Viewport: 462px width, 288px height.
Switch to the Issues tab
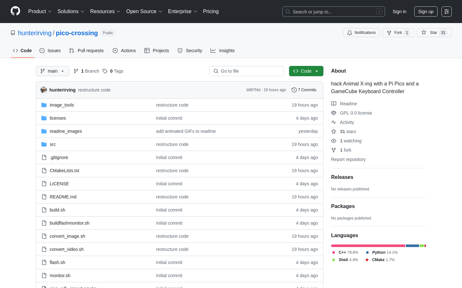point(50,51)
